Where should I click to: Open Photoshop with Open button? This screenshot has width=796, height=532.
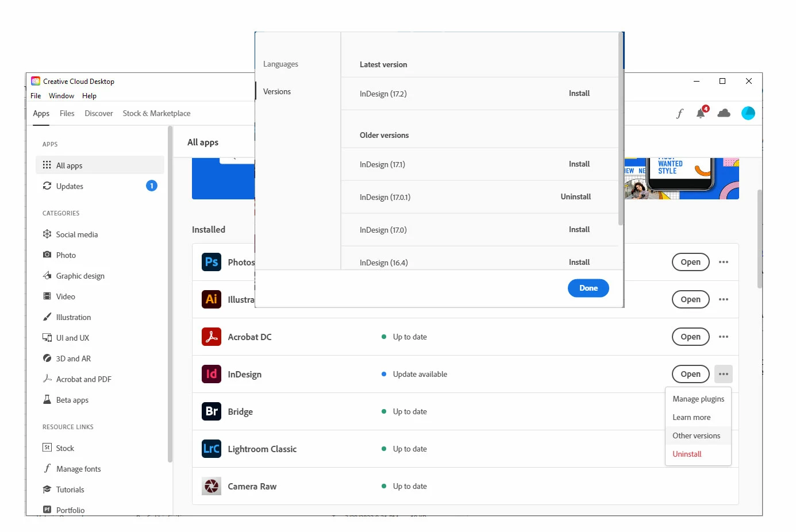[x=691, y=262]
